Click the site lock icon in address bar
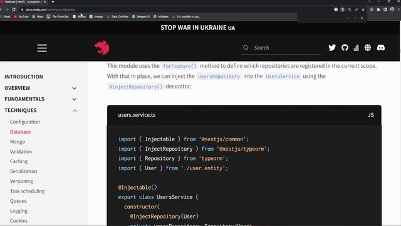Screen dimensions: 401x226 (x=23, y=9)
